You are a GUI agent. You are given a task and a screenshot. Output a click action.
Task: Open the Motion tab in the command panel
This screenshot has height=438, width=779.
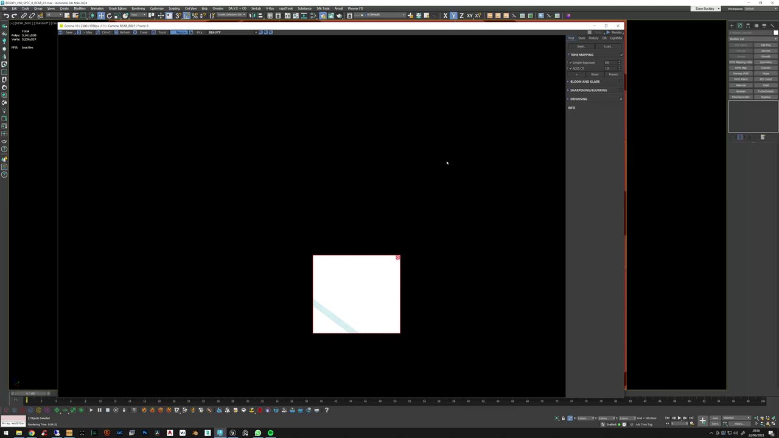pyautogui.click(x=756, y=26)
